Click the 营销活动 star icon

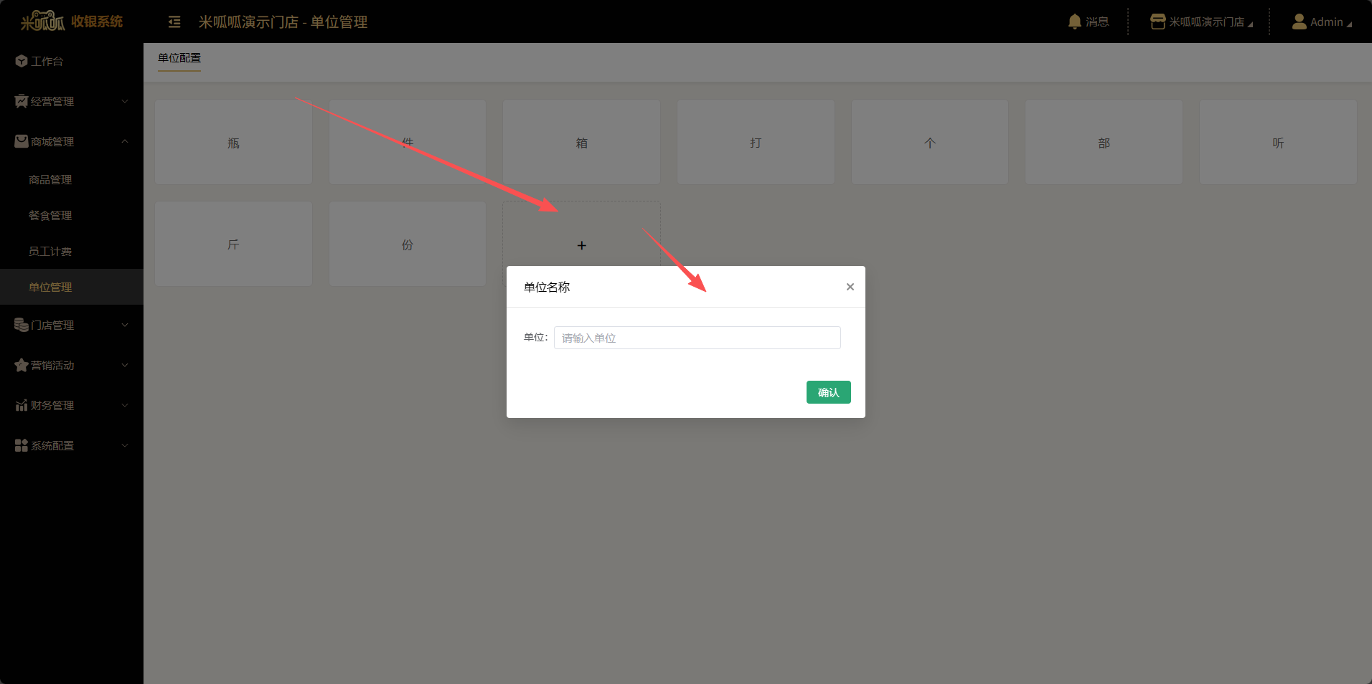(21, 366)
